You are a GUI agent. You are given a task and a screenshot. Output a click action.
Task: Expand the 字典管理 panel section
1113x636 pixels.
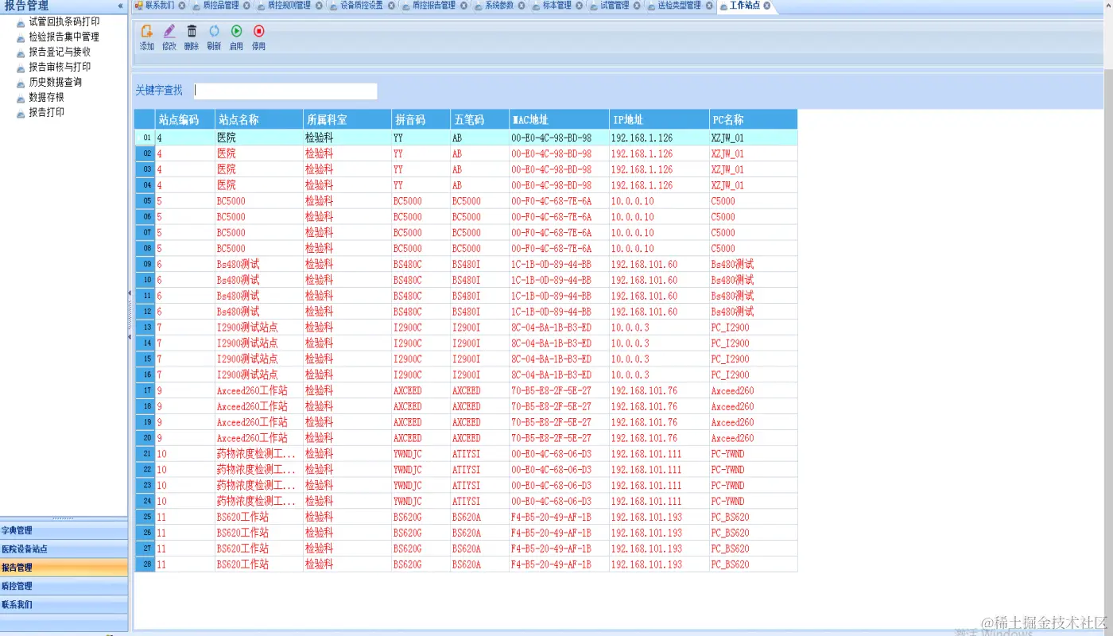click(x=64, y=531)
